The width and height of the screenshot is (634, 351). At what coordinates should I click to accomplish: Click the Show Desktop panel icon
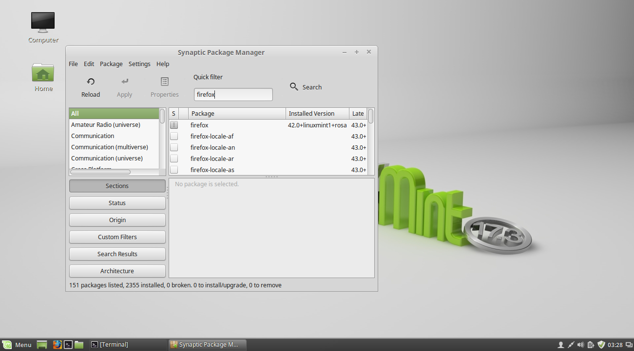coord(42,345)
